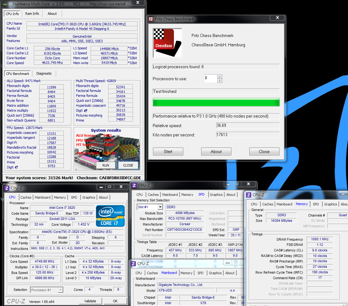Click the Nuclearus title bar app icon

[x=5, y=4]
